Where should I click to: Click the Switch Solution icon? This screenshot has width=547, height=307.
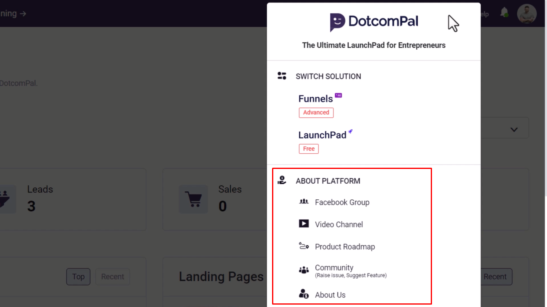click(x=282, y=76)
